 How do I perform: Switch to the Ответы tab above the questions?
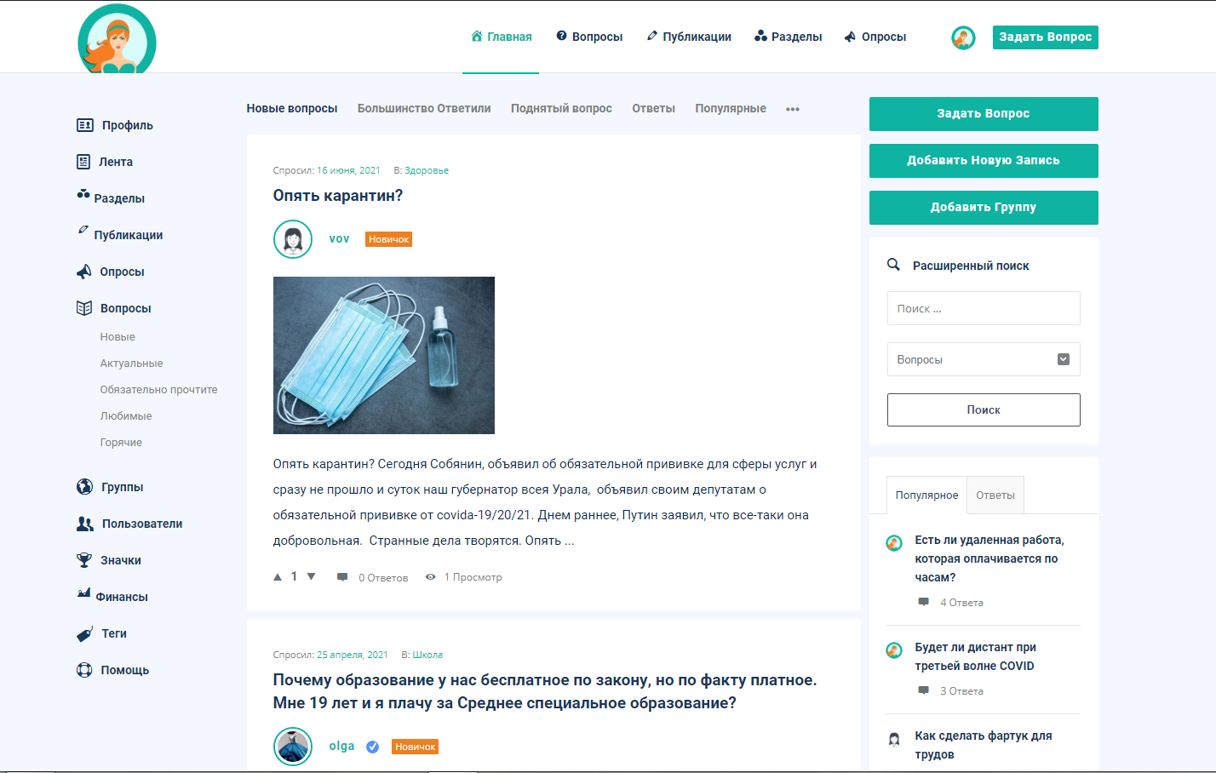653,108
